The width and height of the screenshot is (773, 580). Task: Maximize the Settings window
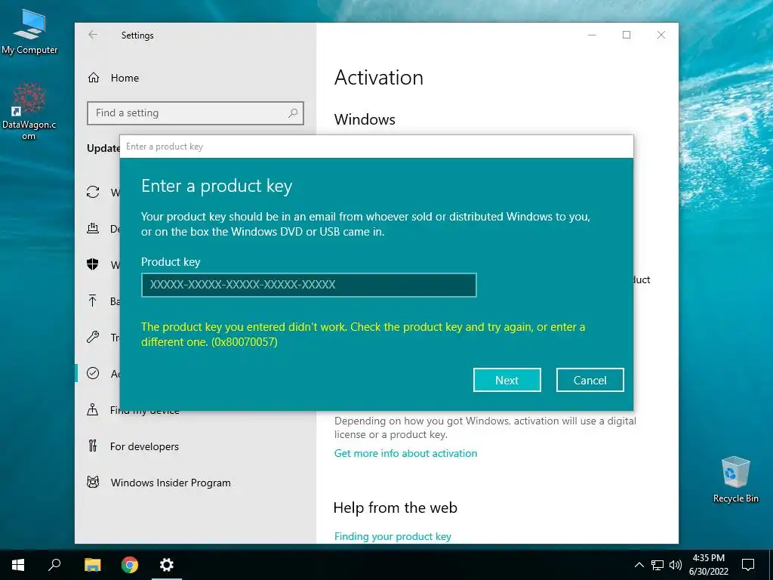click(627, 35)
